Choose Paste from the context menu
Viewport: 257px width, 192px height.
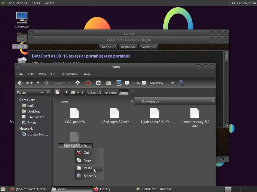(89, 168)
